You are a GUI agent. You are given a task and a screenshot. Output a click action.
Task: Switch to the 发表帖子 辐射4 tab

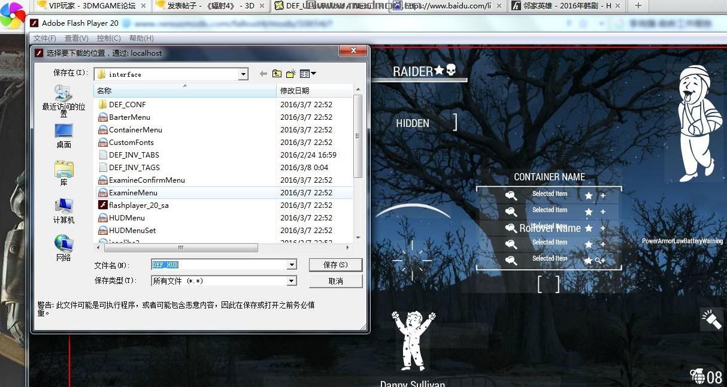(210, 5)
